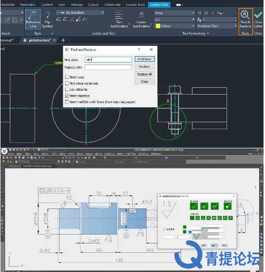The width and height of the screenshot is (265, 272).
Task: Enable Find whole words only
Action: pyautogui.click(x=67, y=83)
